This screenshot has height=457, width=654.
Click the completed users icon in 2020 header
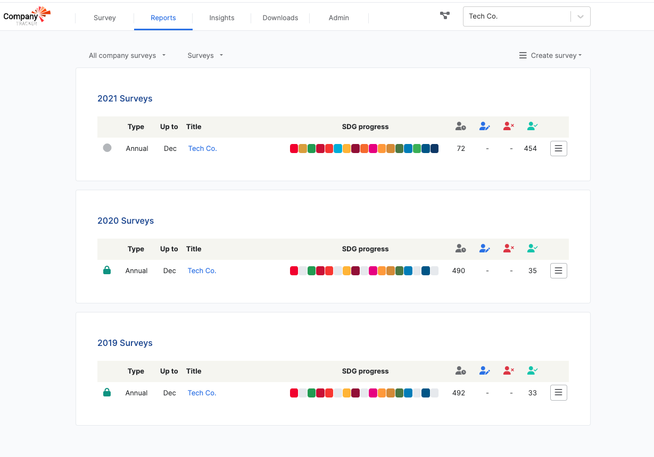[532, 249]
